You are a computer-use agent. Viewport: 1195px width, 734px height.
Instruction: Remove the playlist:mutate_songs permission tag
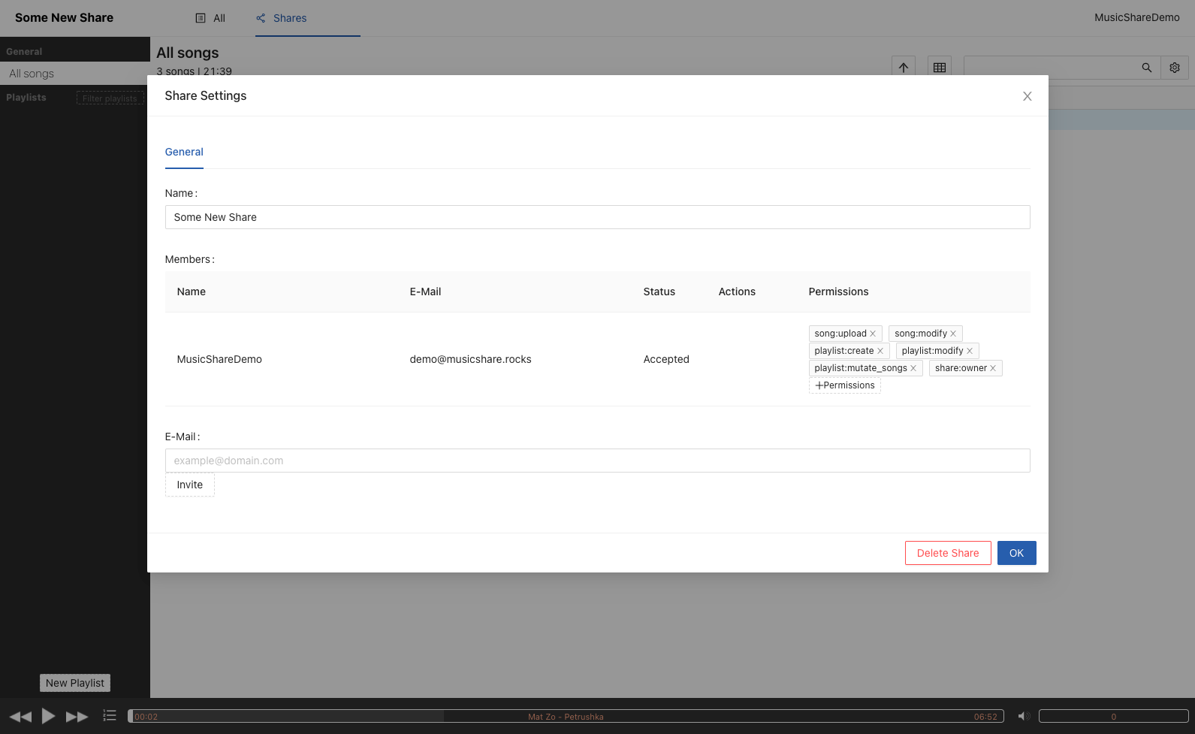click(x=913, y=368)
